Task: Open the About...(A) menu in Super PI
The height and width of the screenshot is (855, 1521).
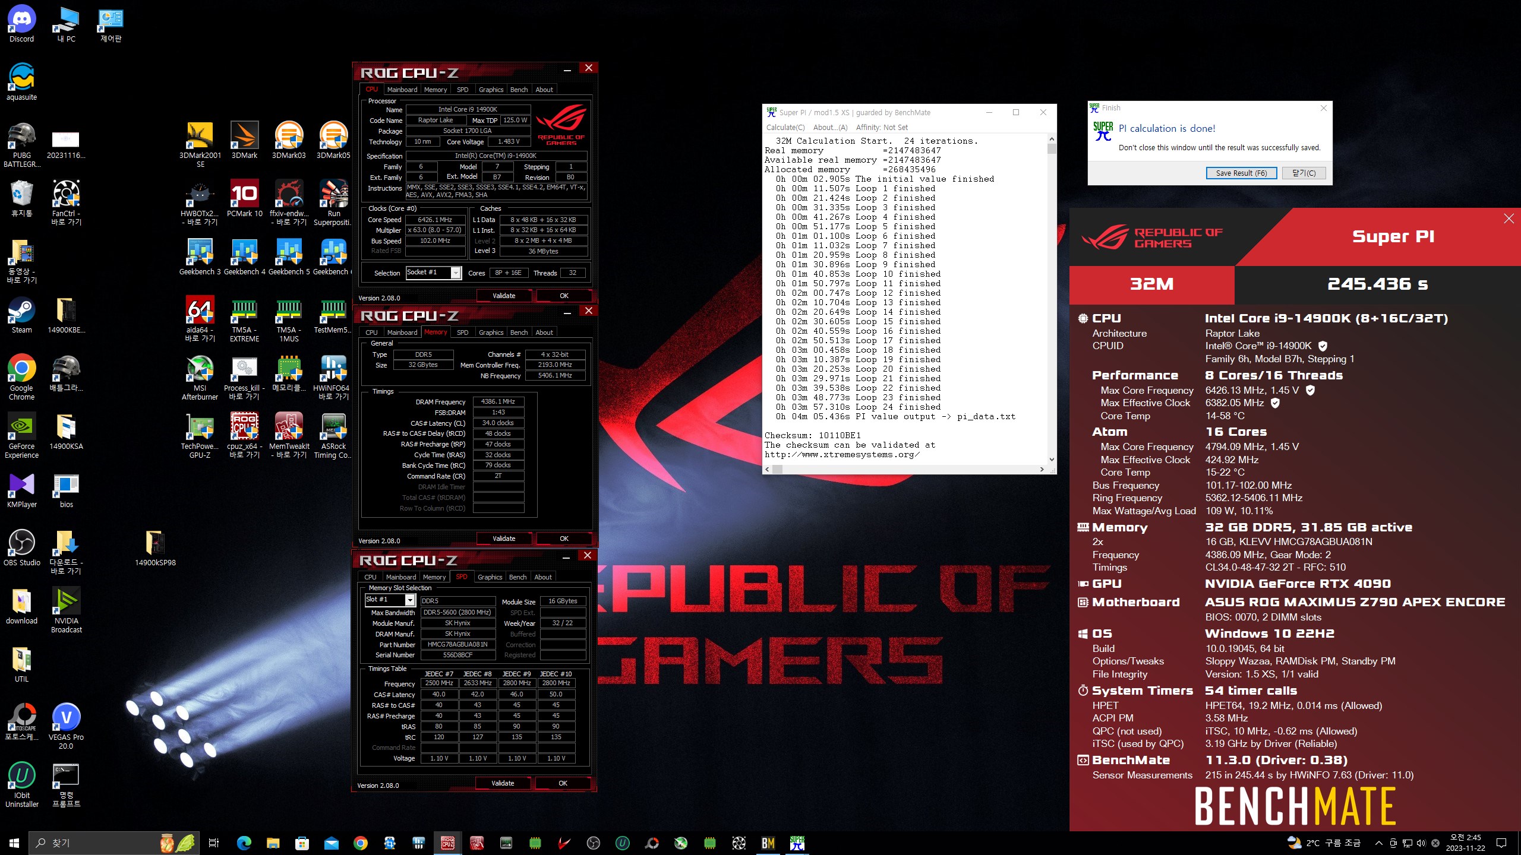Action: pyautogui.click(x=830, y=127)
